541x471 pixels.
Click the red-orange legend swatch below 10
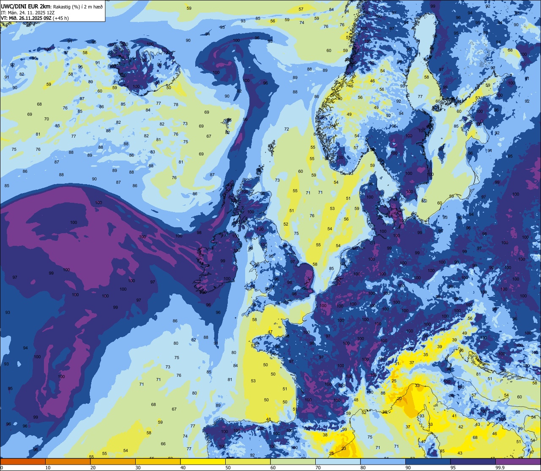click(x=23, y=461)
